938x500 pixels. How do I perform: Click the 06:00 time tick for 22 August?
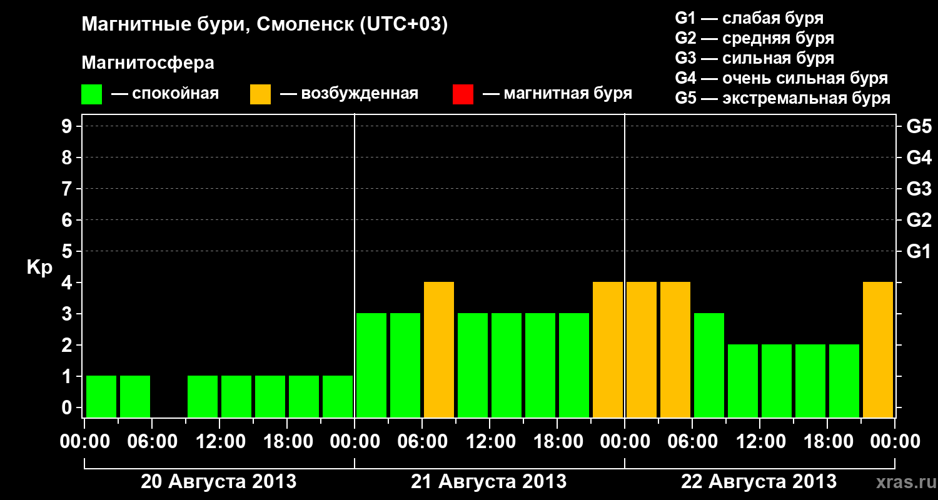tap(692, 442)
